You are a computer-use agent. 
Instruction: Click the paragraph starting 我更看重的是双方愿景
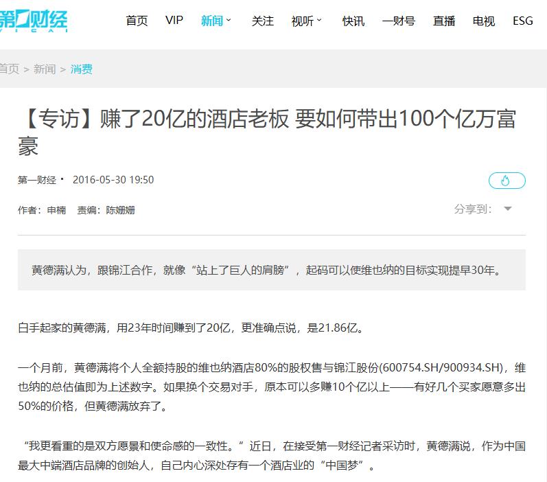[272, 455]
